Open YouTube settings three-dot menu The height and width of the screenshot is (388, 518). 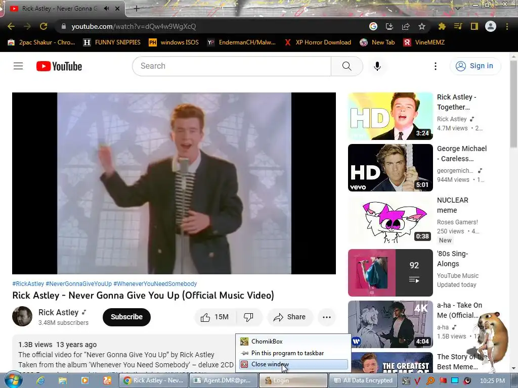tap(436, 66)
